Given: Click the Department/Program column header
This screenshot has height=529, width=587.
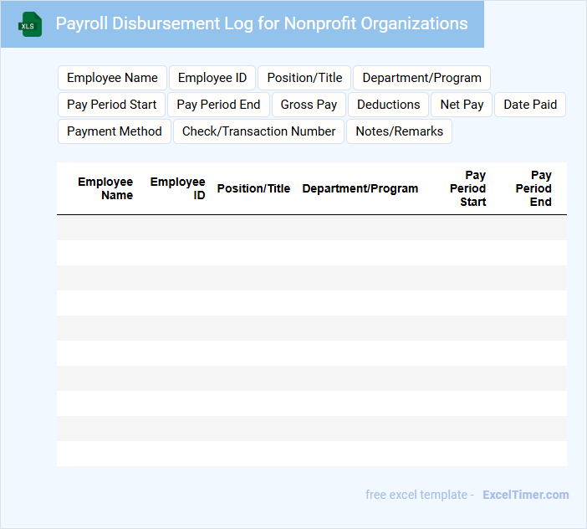Looking at the screenshot, I should 360,188.
